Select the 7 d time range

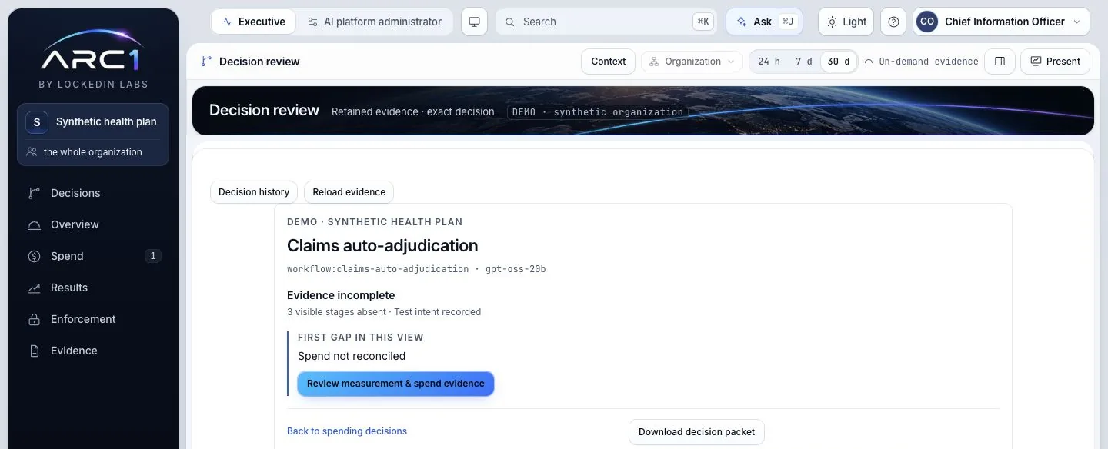[803, 62]
